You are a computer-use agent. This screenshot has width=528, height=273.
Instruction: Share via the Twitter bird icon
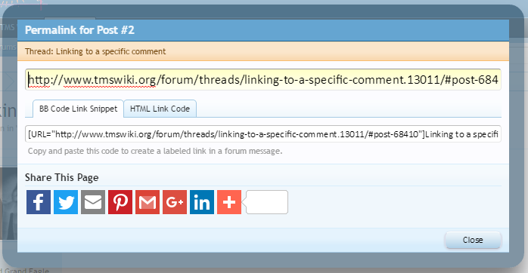point(66,202)
